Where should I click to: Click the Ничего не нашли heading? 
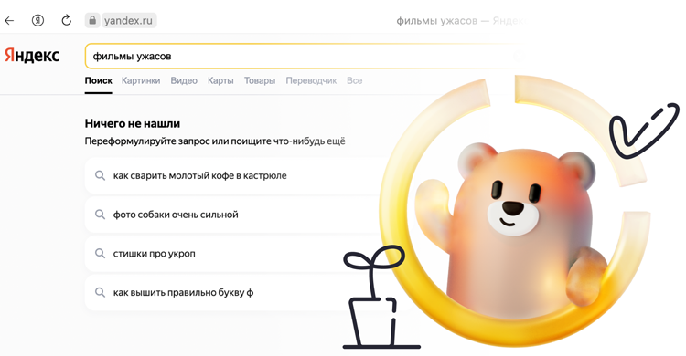pyautogui.click(x=133, y=123)
